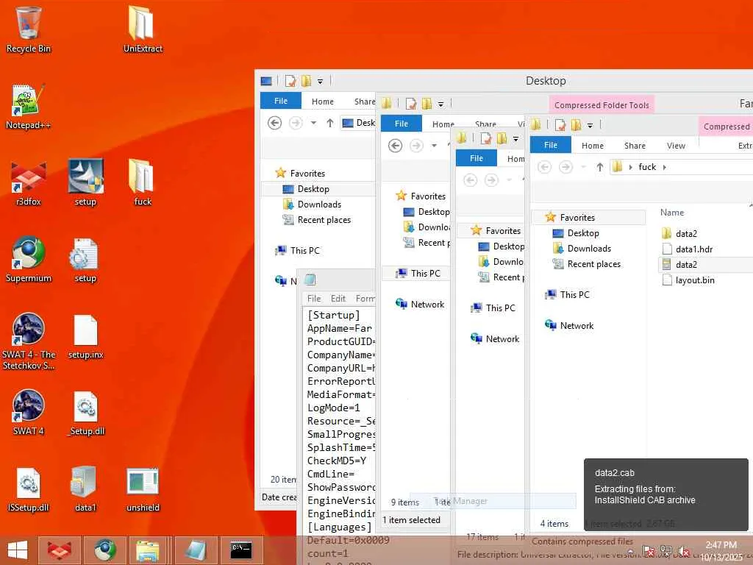
Task: Open the File tab in fuck window
Action: click(x=550, y=145)
